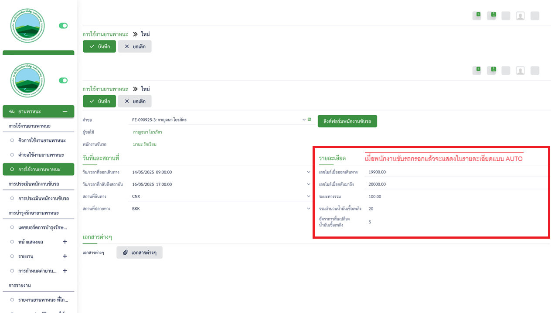Click the green open-record icon beside คำขอ field
558x313 pixels.
pos(310,120)
